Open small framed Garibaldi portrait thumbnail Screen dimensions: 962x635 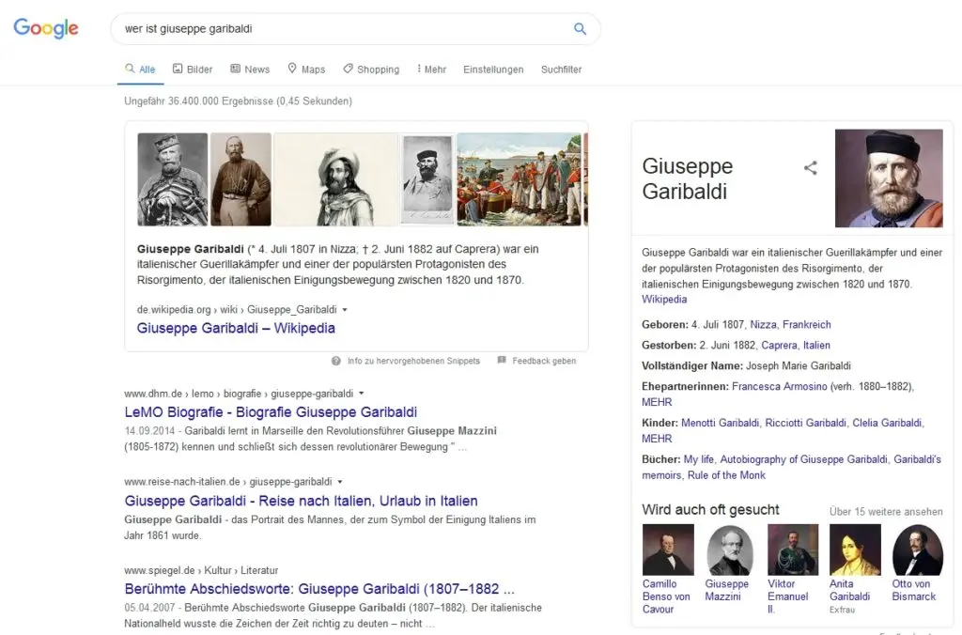click(427, 179)
